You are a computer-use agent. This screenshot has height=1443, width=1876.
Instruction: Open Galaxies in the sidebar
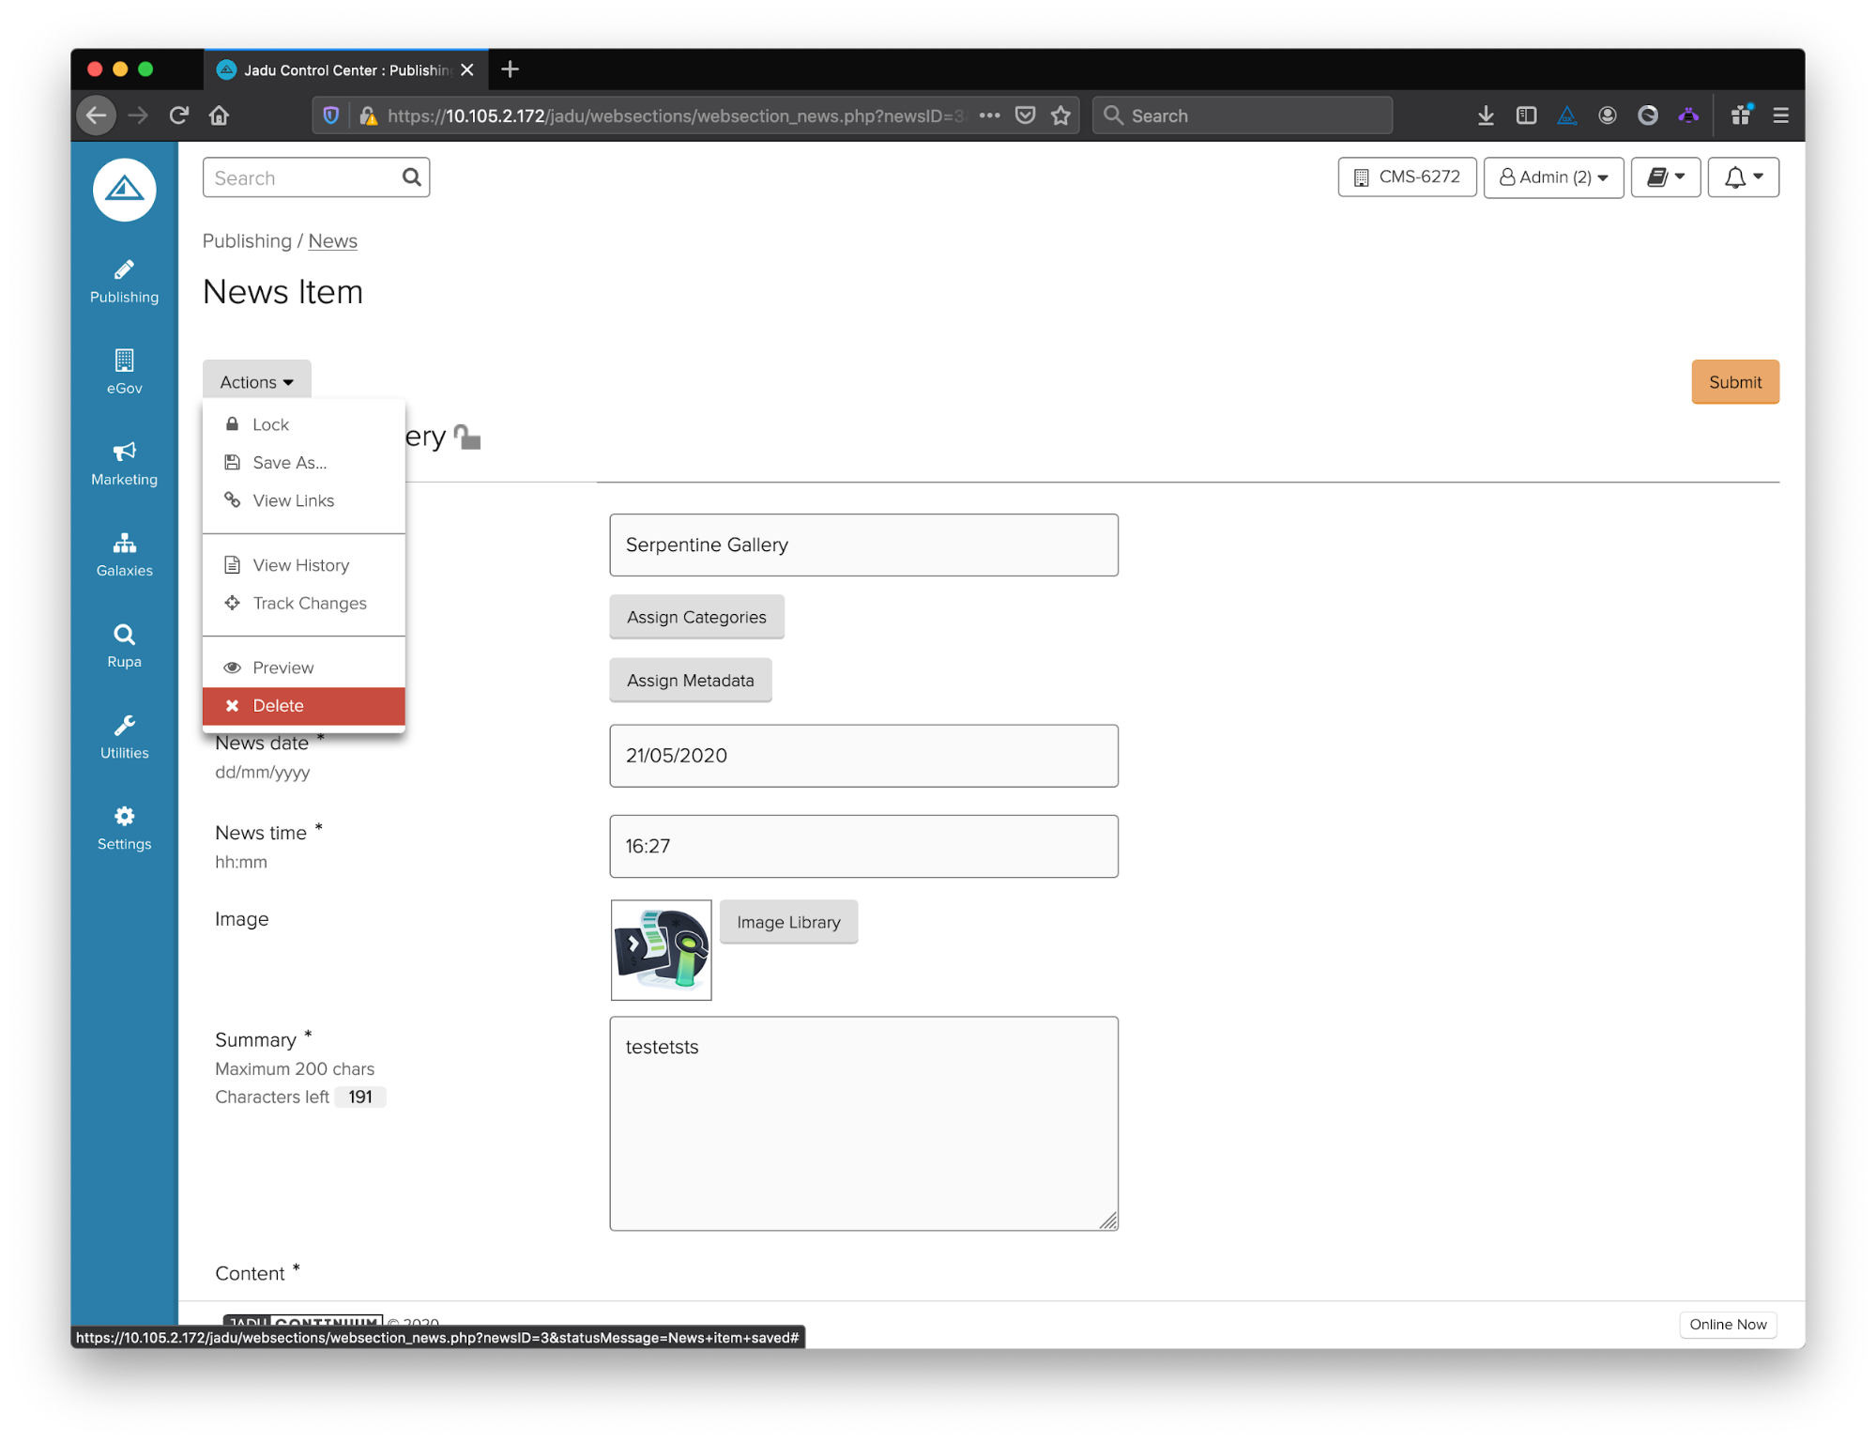(x=124, y=555)
